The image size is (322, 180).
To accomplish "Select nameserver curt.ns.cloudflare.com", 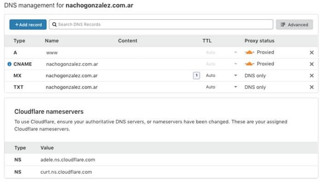I will click(66, 172).
